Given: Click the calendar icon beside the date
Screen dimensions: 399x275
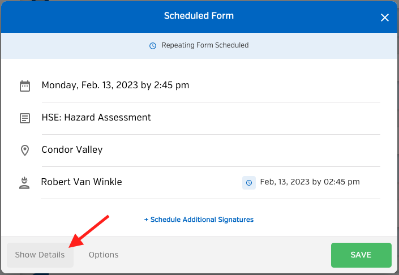Looking at the screenshot, I should tap(25, 86).
